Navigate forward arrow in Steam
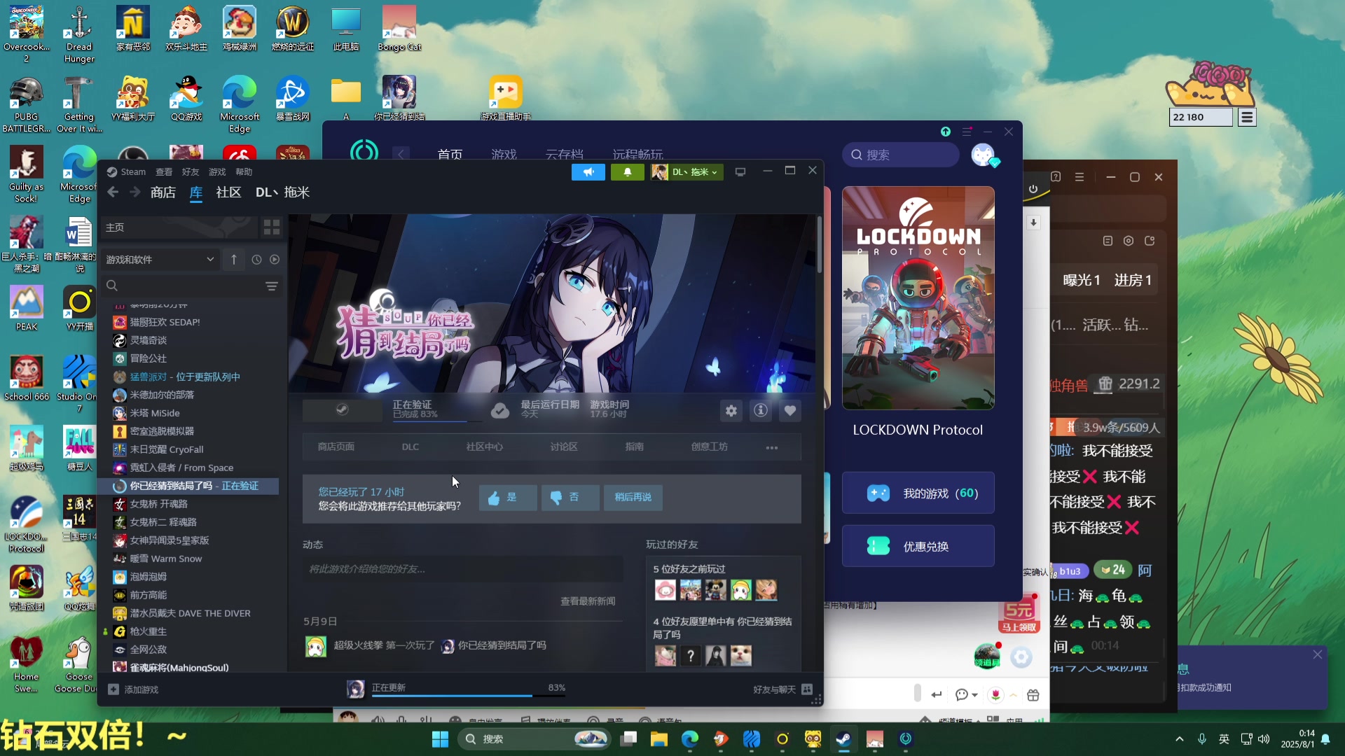 point(134,192)
